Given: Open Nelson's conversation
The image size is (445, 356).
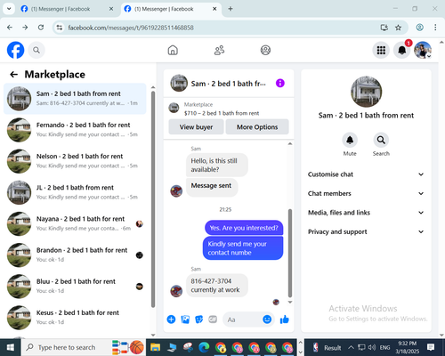Looking at the screenshot, I should pyautogui.click(x=75, y=161).
